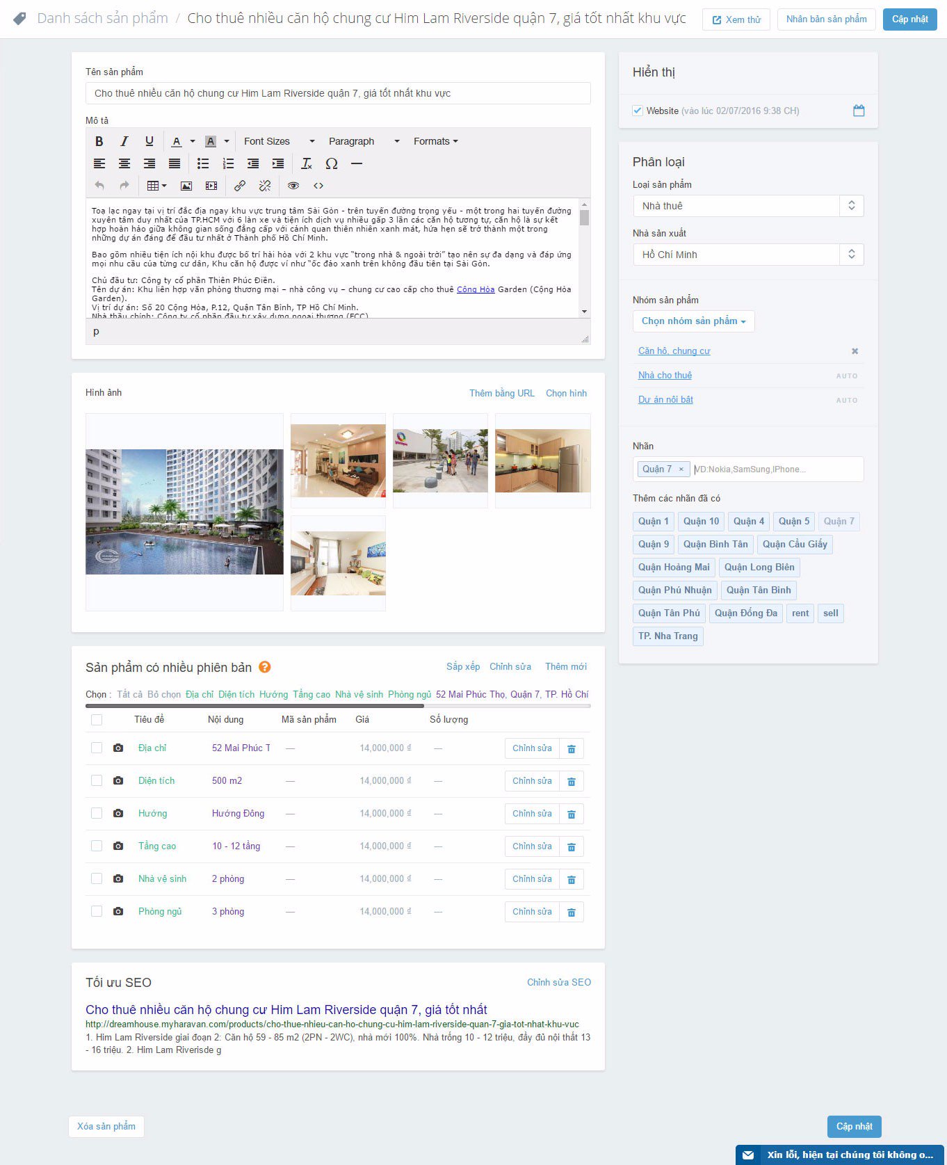Decrease indent in editor
Image resolution: width=947 pixels, height=1165 pixels.
[x=253, y=163]
